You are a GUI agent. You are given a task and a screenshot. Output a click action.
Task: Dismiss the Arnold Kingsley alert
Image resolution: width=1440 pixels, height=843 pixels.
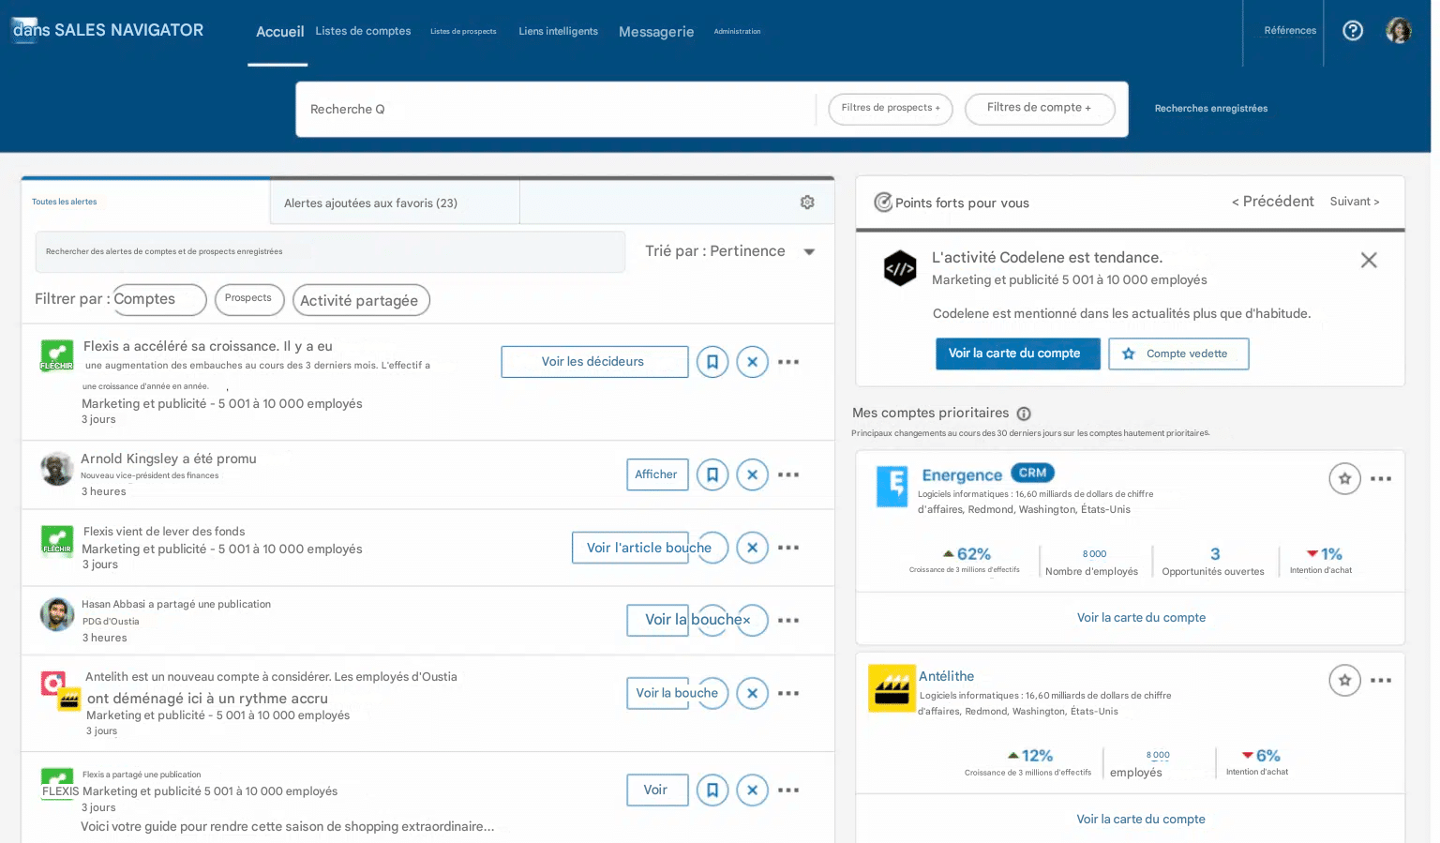click(752, 474)
